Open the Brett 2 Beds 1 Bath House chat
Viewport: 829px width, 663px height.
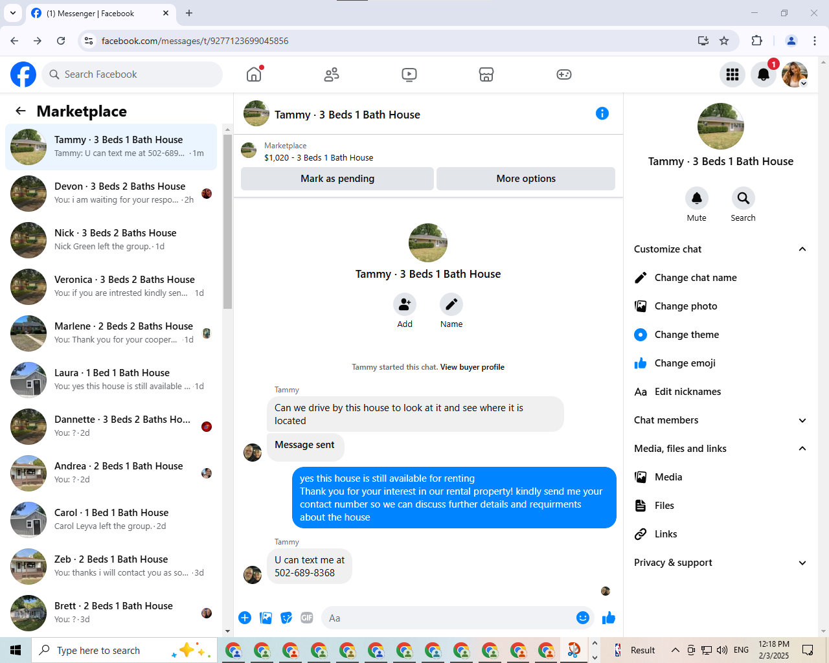[x=111, y=613]
